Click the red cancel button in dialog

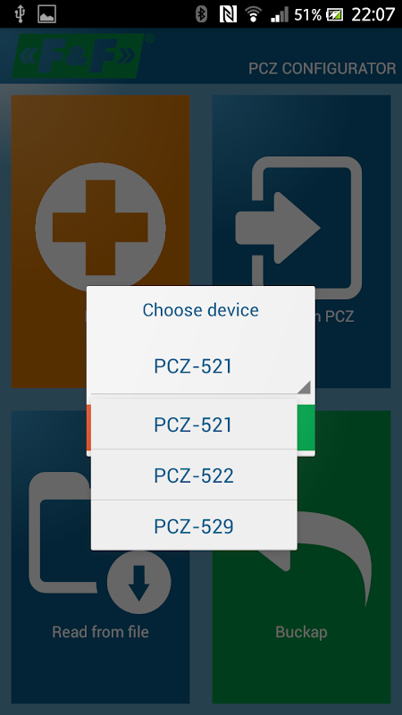(x=88, y=428)
